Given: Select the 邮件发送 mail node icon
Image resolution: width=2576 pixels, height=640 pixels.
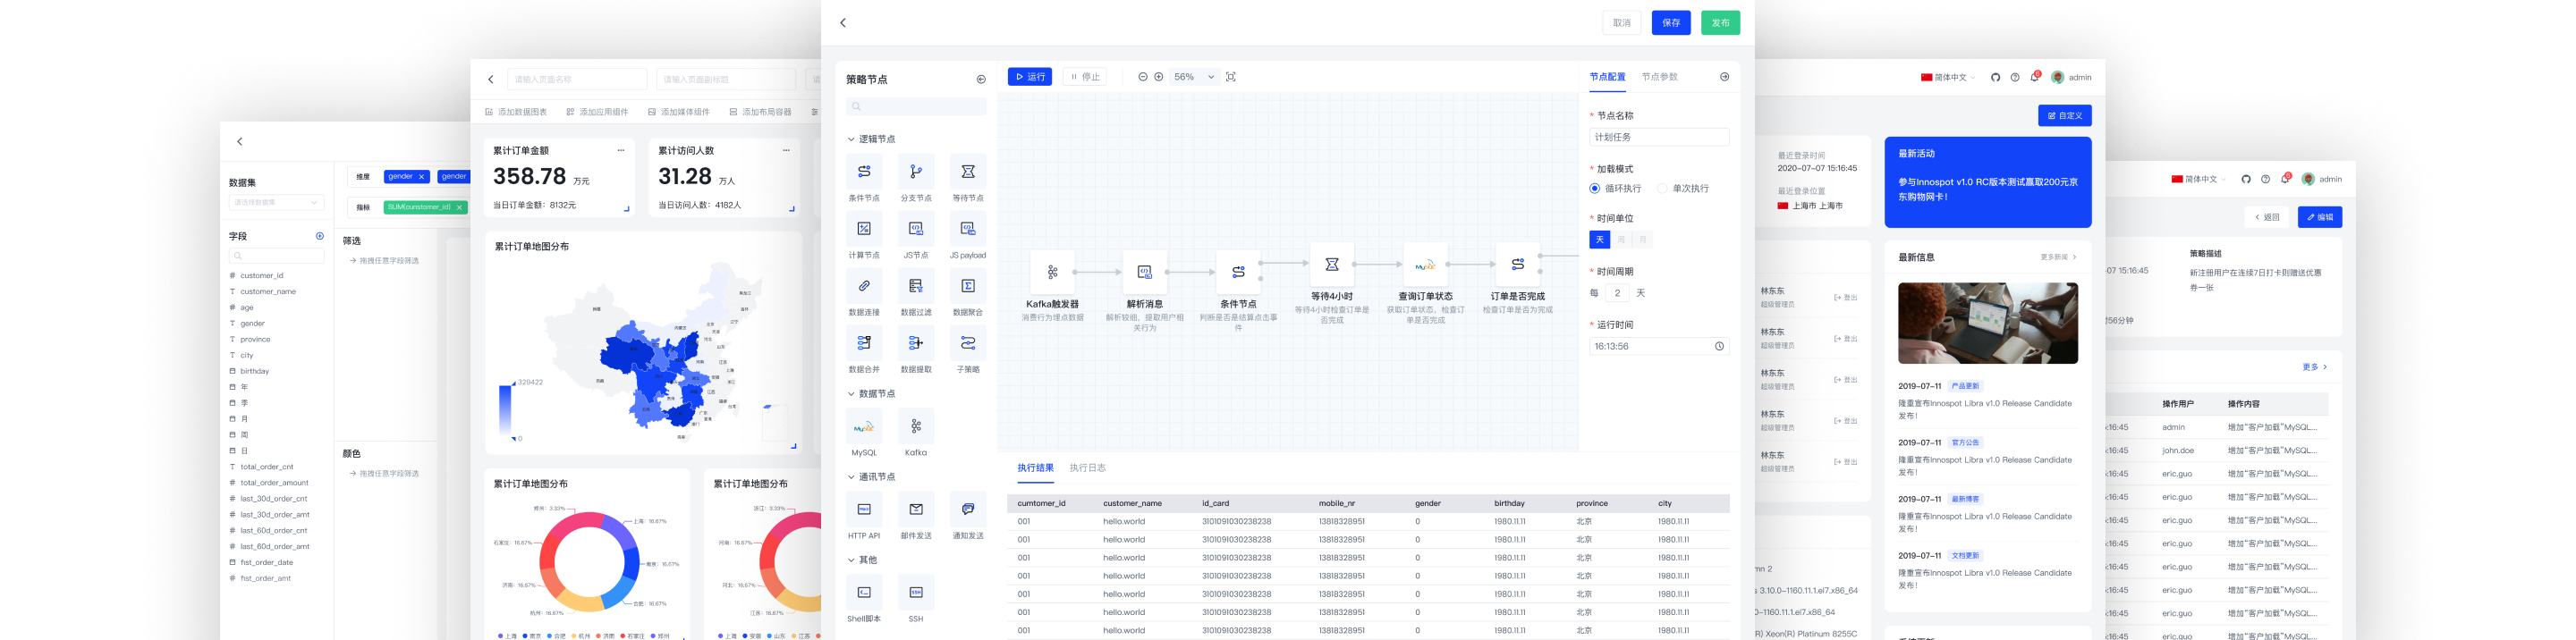Looking at the screenshot, I should coord(916,510).
